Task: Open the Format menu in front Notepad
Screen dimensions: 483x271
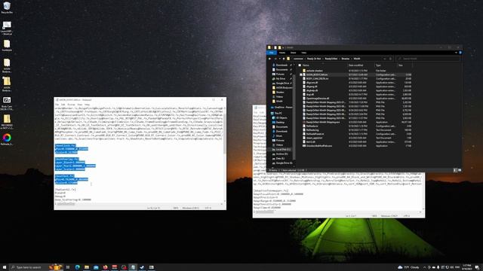Action: click(x=71, y=105)
